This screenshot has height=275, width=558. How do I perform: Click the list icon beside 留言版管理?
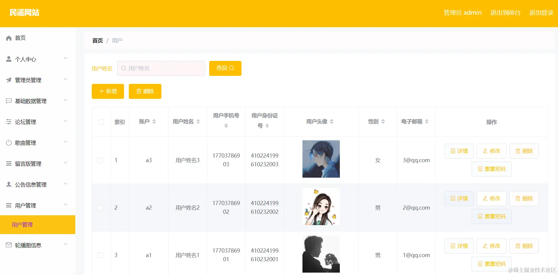(8, 163)
